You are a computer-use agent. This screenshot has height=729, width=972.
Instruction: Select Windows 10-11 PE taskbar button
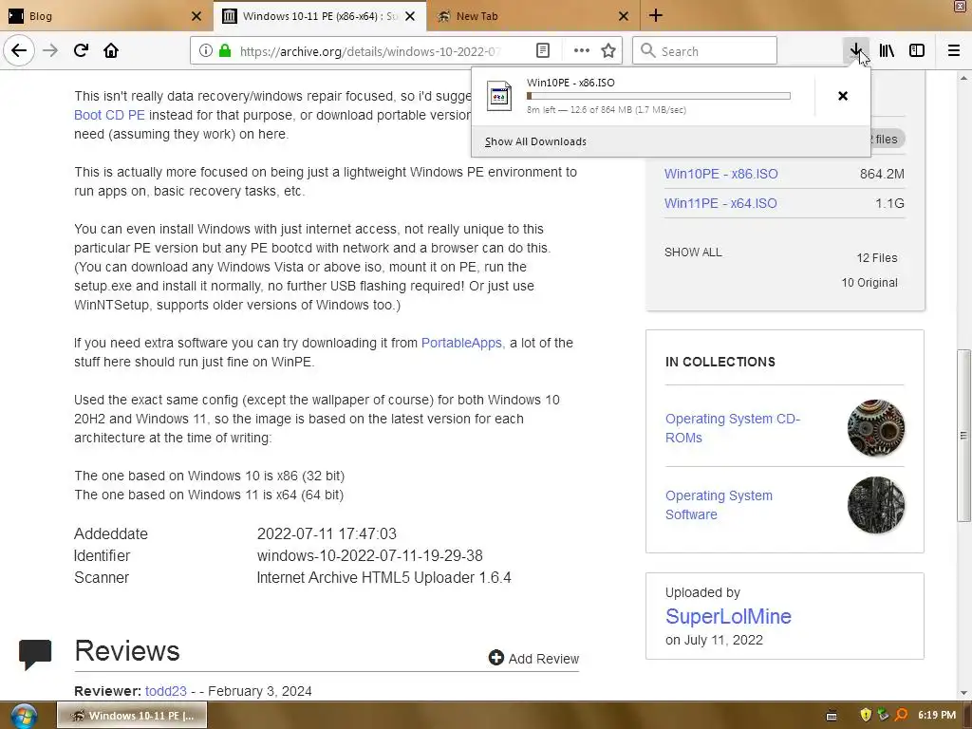(132, 716)
